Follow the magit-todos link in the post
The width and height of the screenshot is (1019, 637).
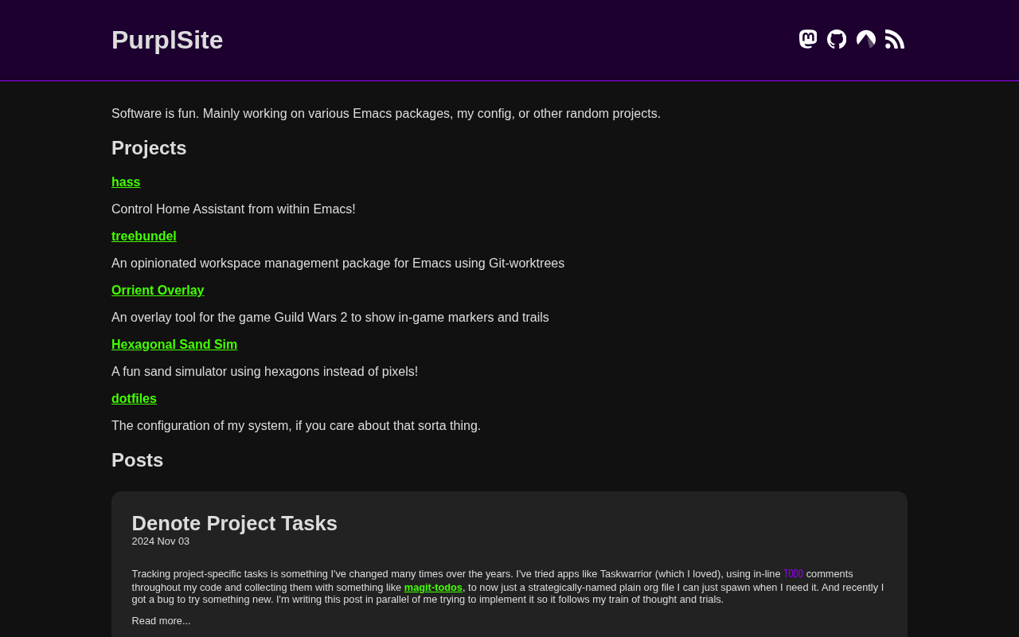point(433,588)
